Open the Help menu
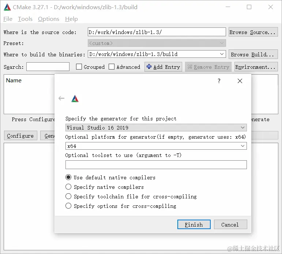The height and width of the screenshot is (254, 282). (71, 19)
